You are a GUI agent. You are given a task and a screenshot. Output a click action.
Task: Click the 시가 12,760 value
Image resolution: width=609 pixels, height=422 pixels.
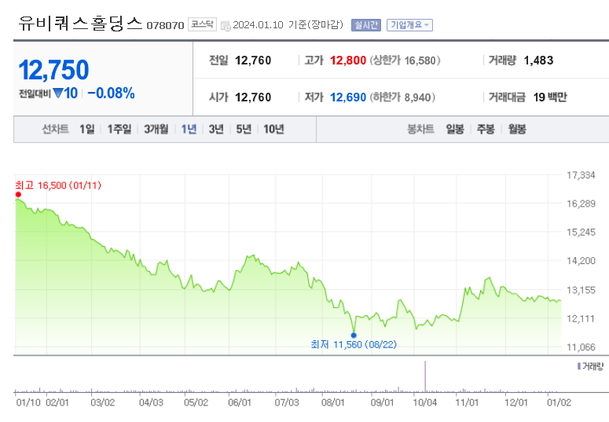coord(253,97)
